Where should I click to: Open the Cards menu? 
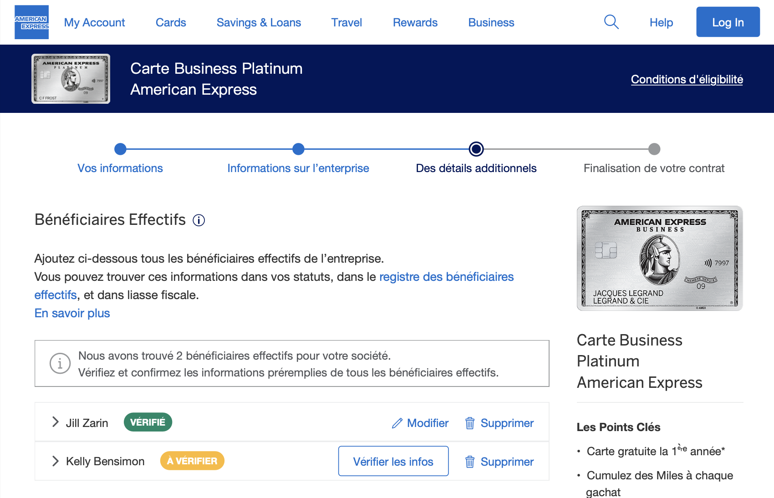coord(171,22)
